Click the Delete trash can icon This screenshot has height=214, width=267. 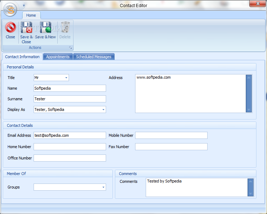coord(65,27)
